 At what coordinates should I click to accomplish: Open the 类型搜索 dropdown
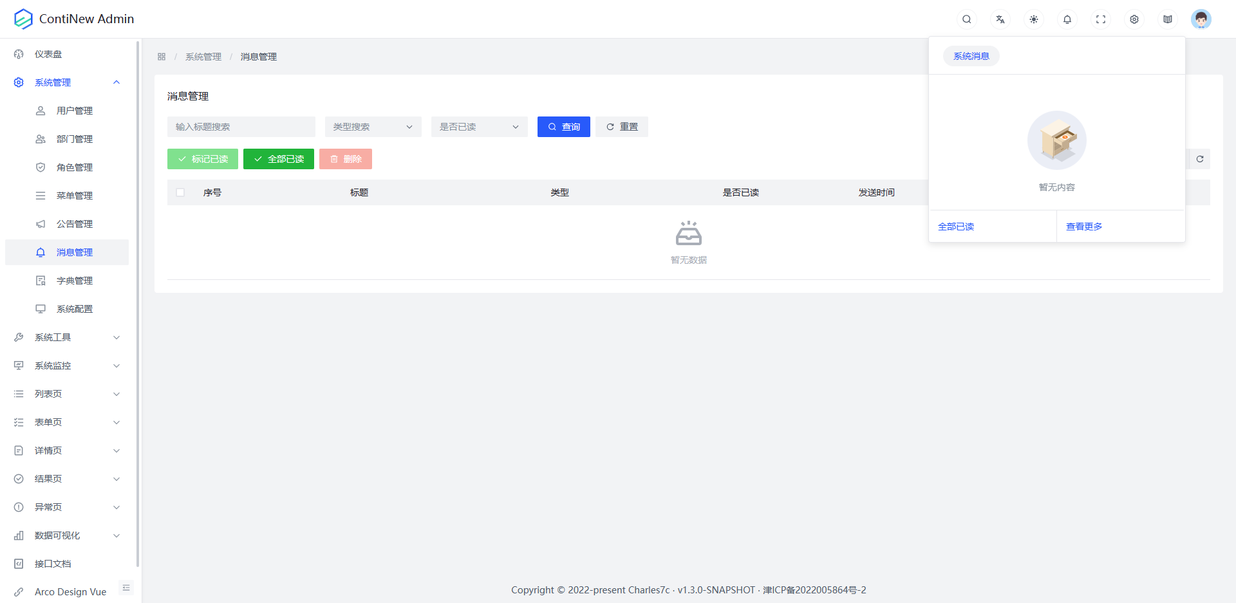(373, 127)
